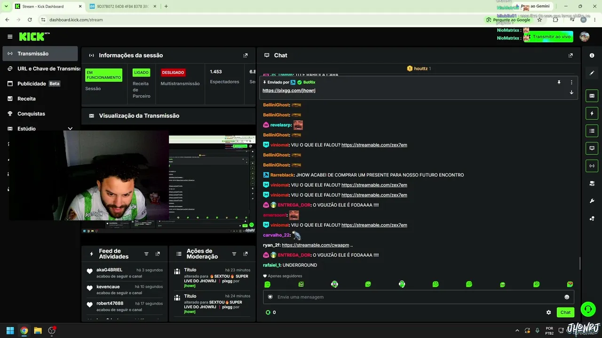Open the hamburger menu beside the Kick logo

[10, 37]
